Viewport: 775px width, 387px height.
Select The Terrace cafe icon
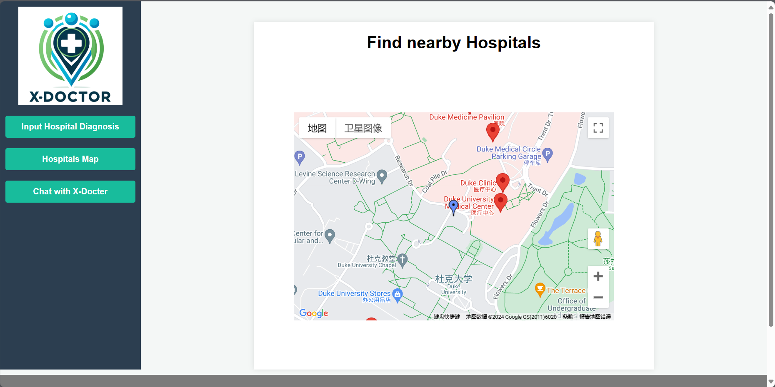click(x=540, y=290)
